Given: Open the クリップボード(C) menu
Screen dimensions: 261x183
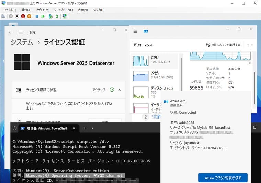Looking at the screenshot, I should (64, 10).
